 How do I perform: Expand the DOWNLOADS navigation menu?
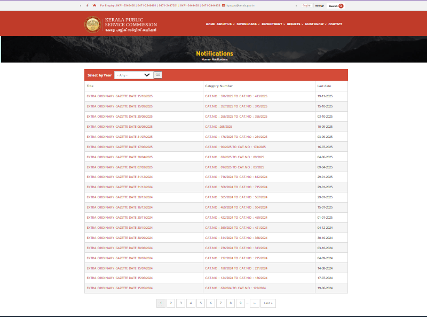click(247, 24)
